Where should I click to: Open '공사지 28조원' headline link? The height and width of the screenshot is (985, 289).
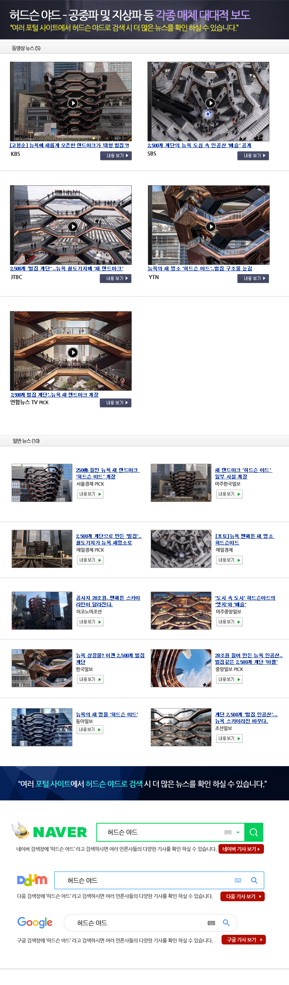coord(108,601)
